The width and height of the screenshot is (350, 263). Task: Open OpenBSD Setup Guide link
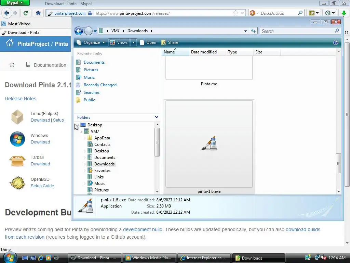pyautogui.click(x=42, y=186)
